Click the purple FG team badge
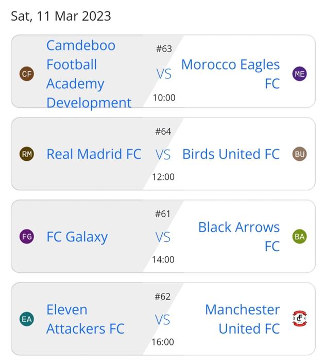This screenshot has width=326, height=361. pyautogui.click(x=27, y=236)
